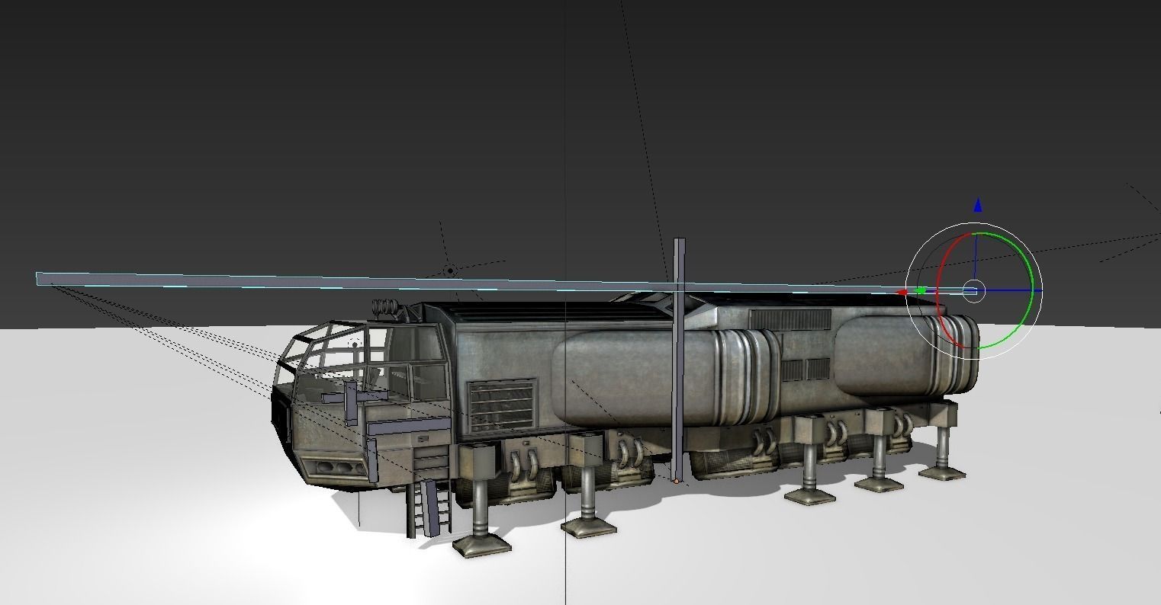
Task: Click the small white center circle of the gizmo
Action: coord(973,290)
